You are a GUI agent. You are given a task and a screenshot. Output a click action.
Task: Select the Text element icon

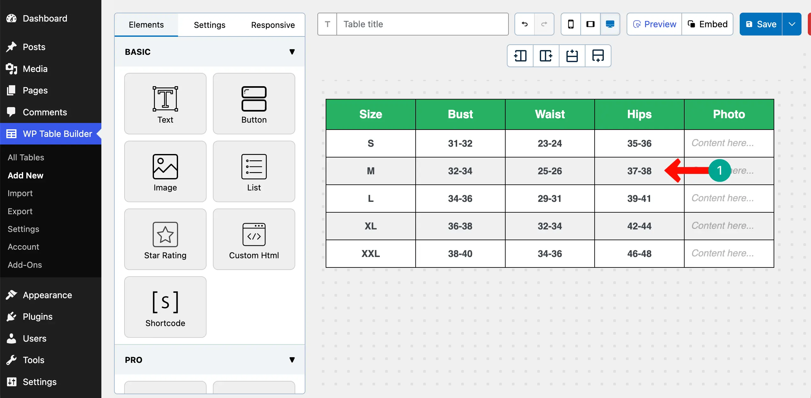pos(165,103)
